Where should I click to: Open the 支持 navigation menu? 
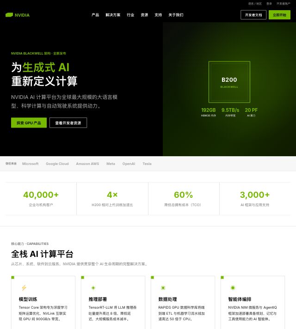[x=158, y=15]
